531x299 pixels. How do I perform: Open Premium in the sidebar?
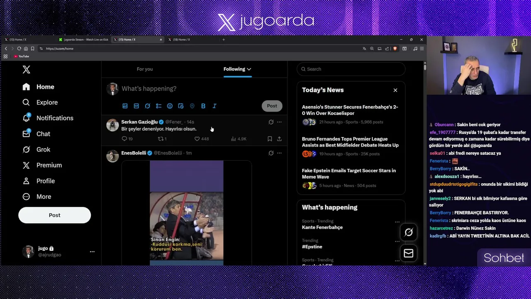[x=42, y=165]
